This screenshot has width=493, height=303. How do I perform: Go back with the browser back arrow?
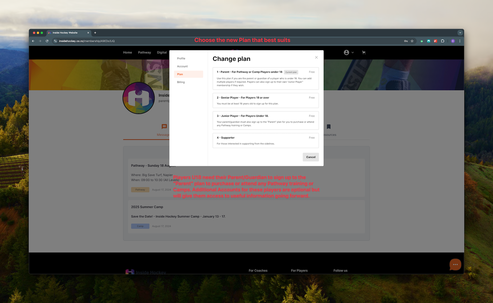[x=33, y=41]
